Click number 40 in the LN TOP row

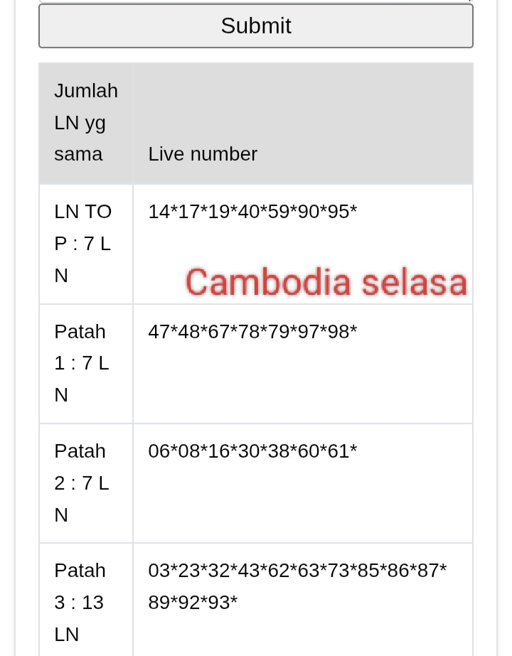(249, 213)
